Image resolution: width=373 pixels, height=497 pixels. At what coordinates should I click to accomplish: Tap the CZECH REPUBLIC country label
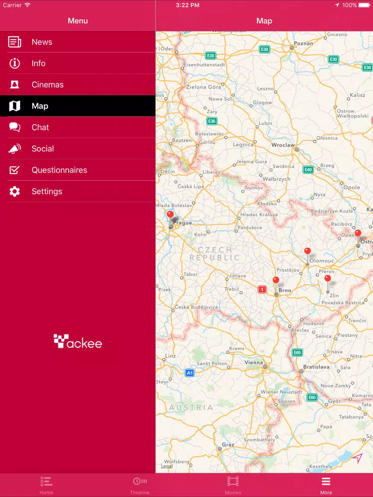click(x=215, y=254)
